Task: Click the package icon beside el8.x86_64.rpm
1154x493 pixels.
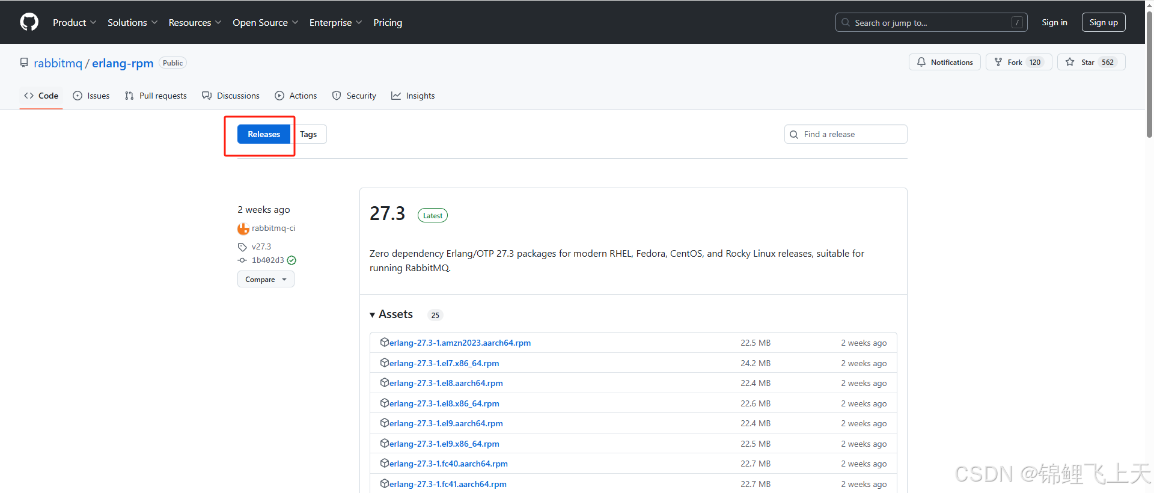Action: (385, 403)
